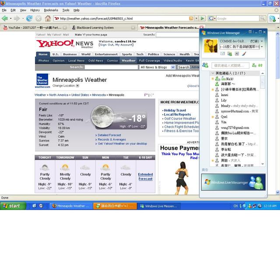280x280 pixels.
Task: Click the green Go arrow button
Action: [202, 18]
